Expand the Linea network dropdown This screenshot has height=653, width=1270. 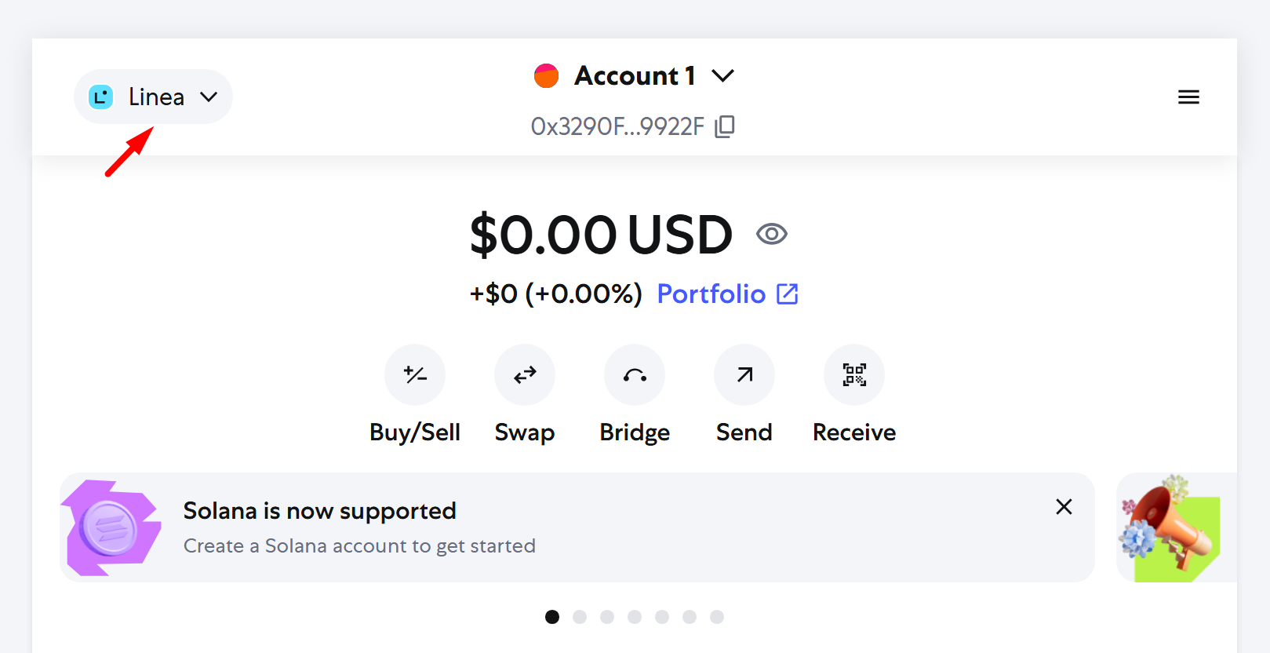pos(153,97)
